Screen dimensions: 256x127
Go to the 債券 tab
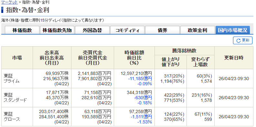[163, 30]
